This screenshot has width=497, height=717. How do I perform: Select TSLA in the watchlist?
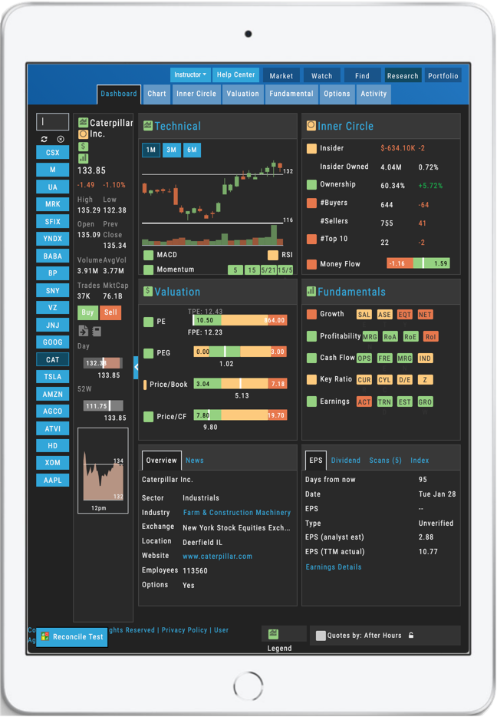pos(52,377)
